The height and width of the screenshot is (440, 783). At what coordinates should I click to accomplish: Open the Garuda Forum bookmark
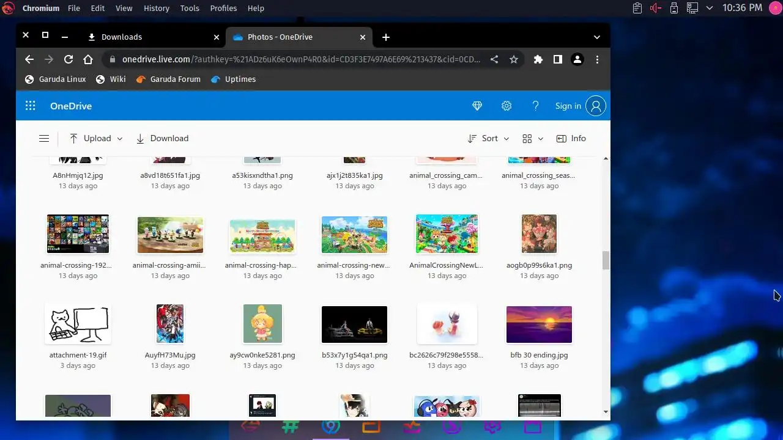(x=168, y=79)
